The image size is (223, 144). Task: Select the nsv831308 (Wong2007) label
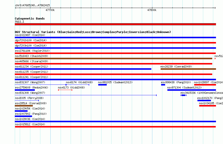[x=30, y=93]
